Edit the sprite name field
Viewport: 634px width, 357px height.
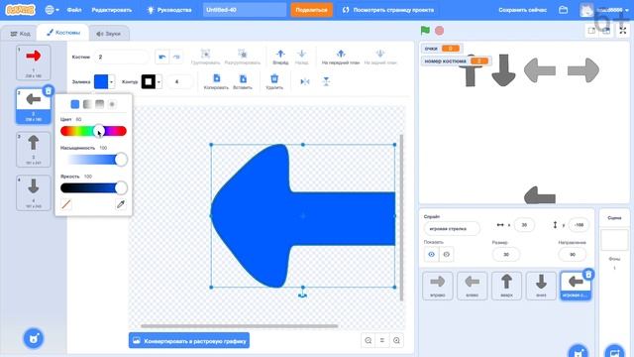click(452, 229)
